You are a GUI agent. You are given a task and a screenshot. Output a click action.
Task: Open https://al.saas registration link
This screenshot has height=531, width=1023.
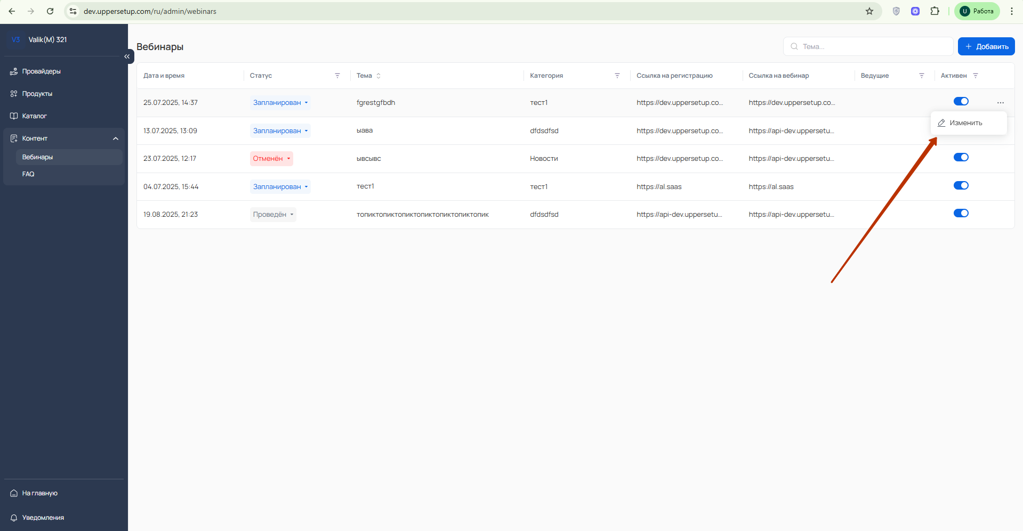[659, 187]
